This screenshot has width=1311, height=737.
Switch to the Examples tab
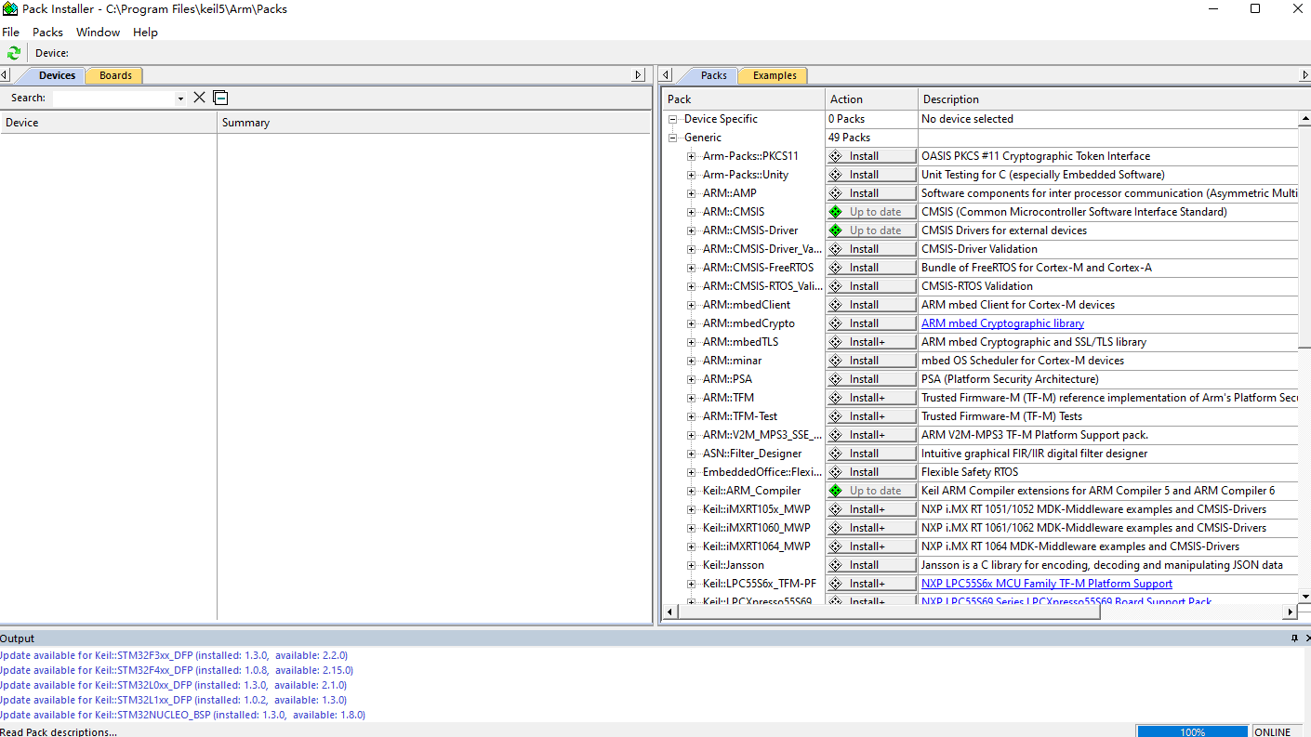775,75
